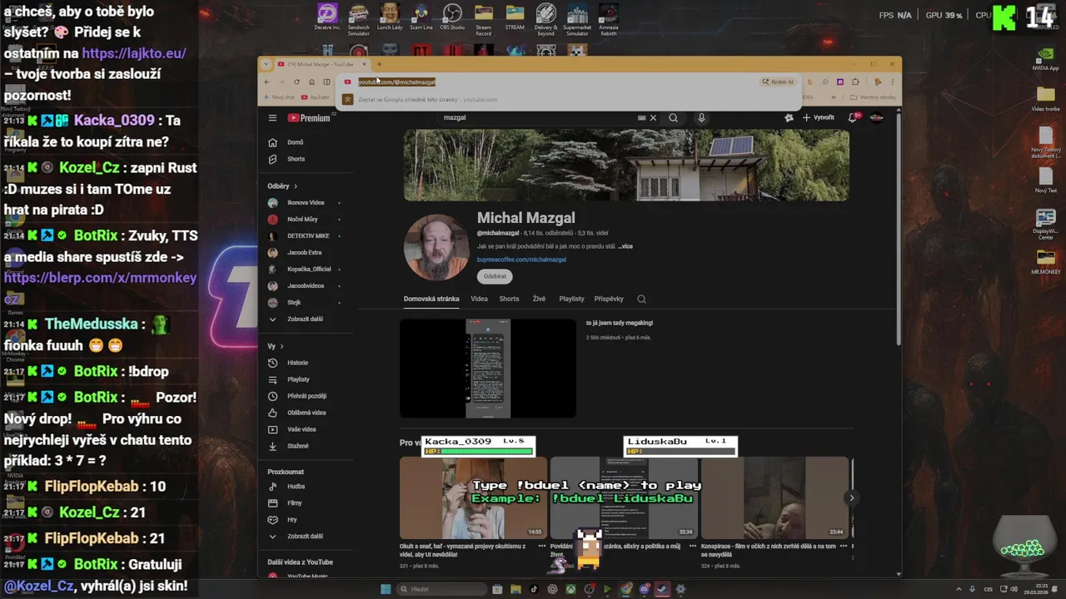The image size is (1066, 599).
Task: Open the on-screen keyboard icon in search box
Action: point(641,118)
